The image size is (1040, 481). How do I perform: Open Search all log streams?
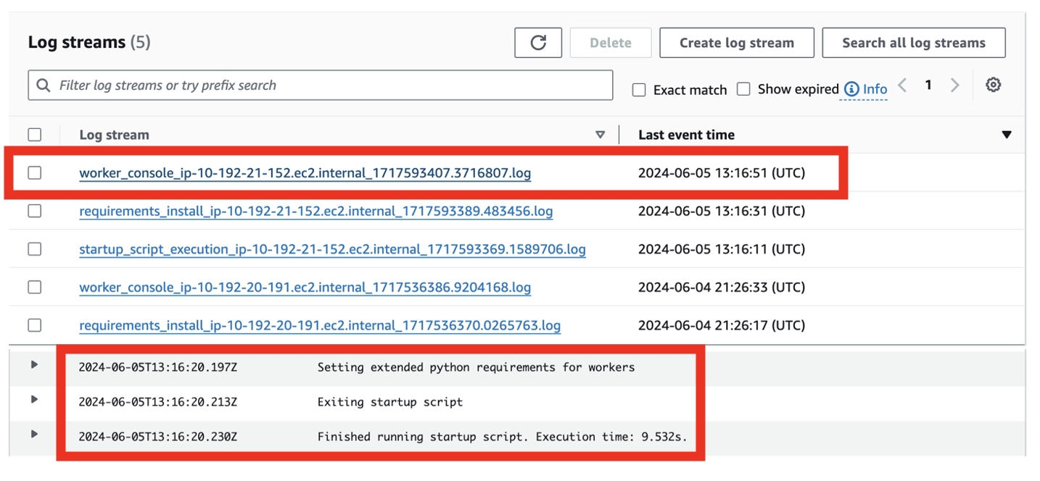(913, 42)
